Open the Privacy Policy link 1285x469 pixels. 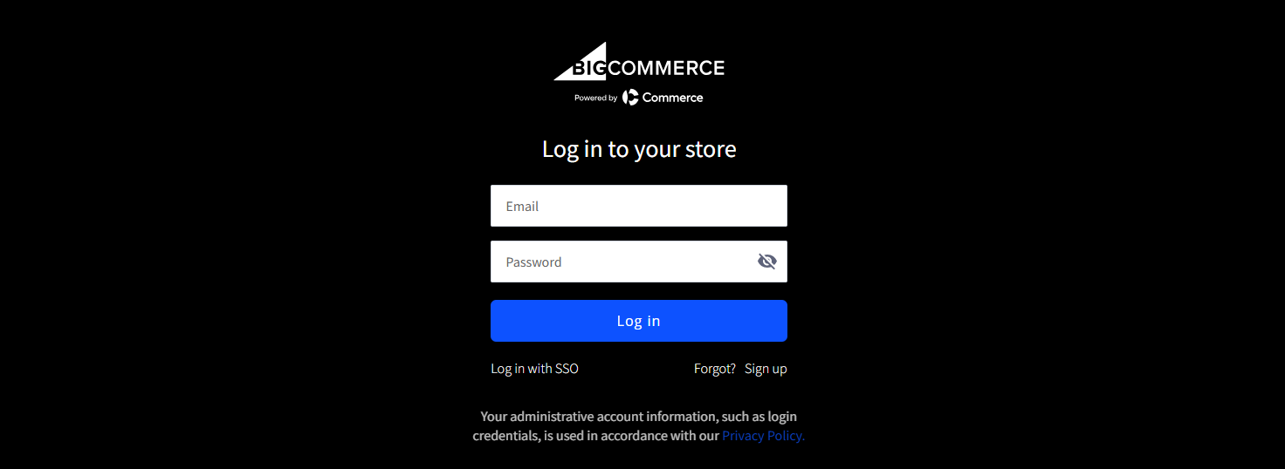tap(763, 436)
